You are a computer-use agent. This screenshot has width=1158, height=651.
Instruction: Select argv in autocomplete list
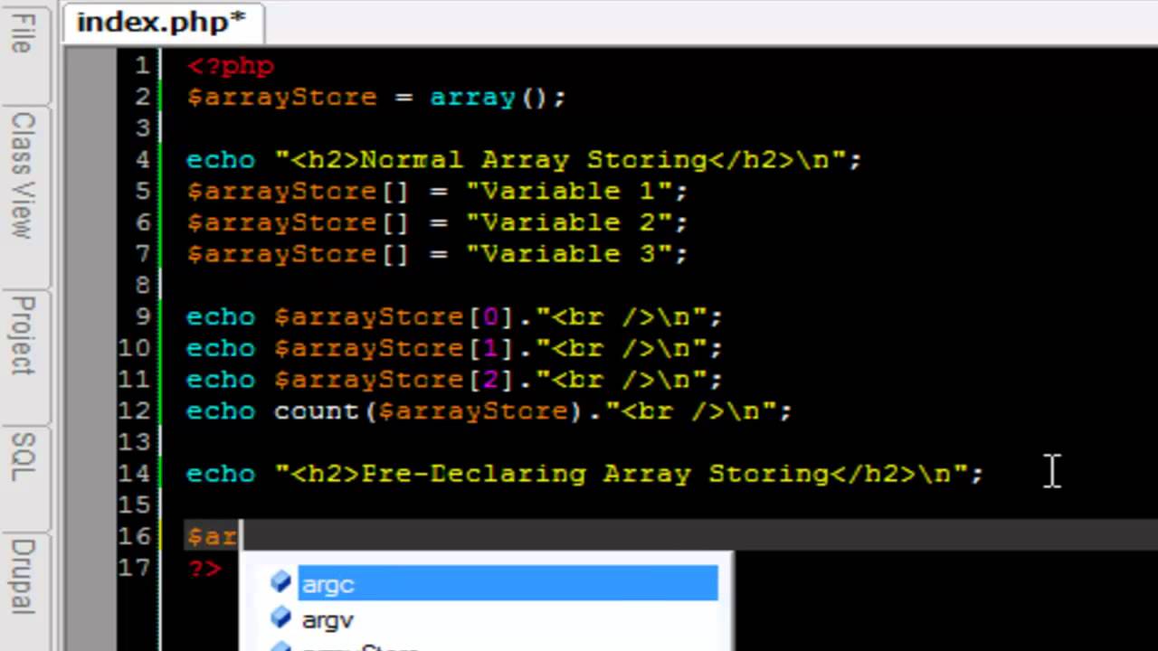point(327,620)
